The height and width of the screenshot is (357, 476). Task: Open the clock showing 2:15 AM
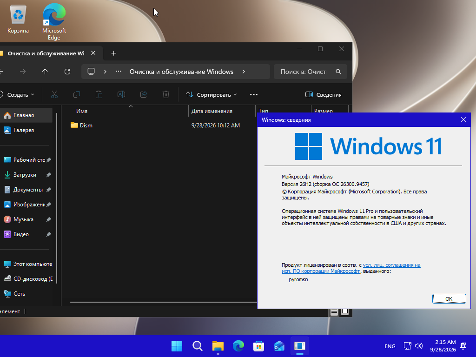coord(443,346)
